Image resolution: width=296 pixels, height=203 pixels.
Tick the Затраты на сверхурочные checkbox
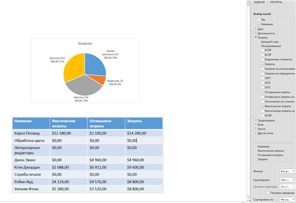(x=263, y=74)
